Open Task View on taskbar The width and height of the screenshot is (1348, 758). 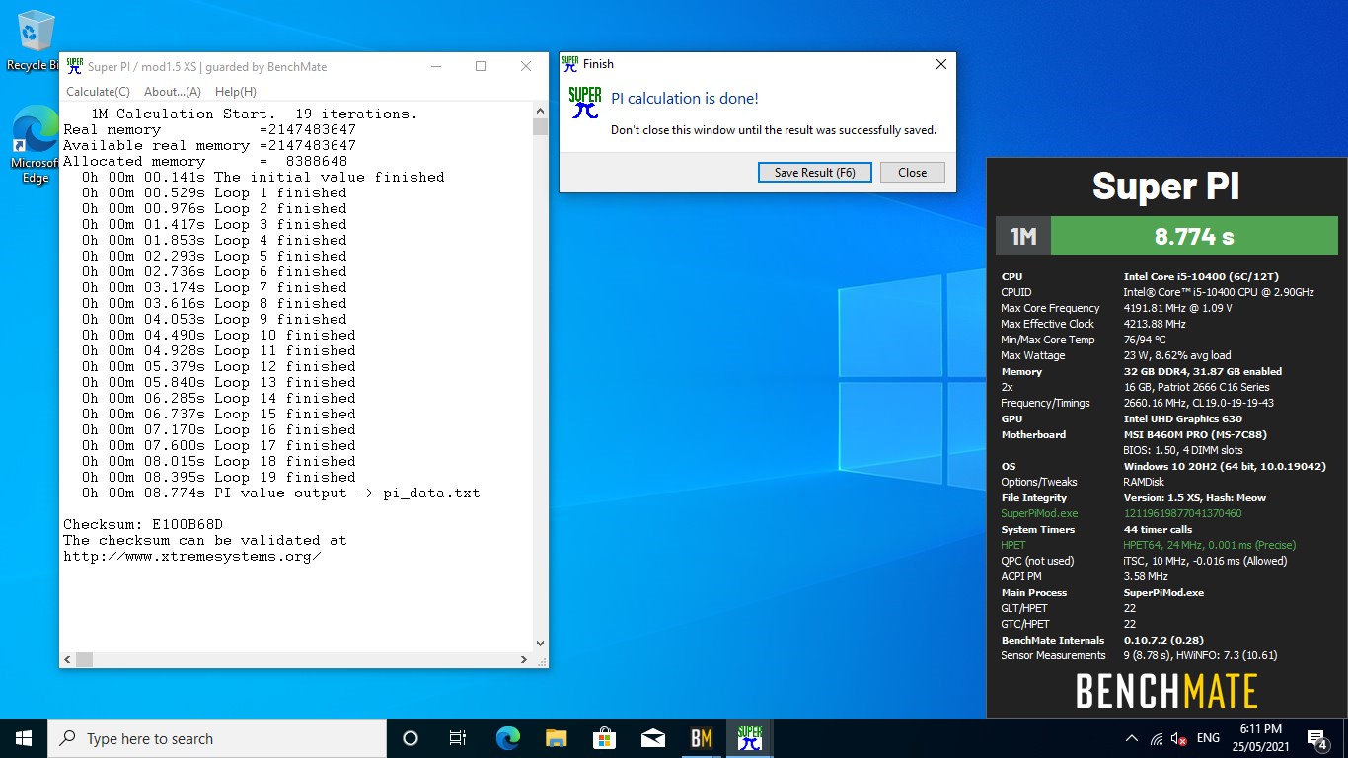click(458, 738)
